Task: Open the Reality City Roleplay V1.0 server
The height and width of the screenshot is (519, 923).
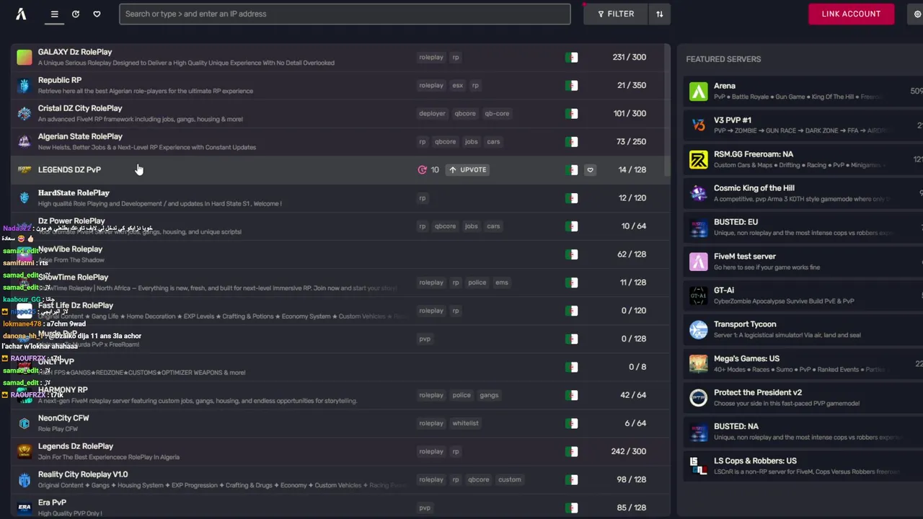Action: click(x=83, y=474)
